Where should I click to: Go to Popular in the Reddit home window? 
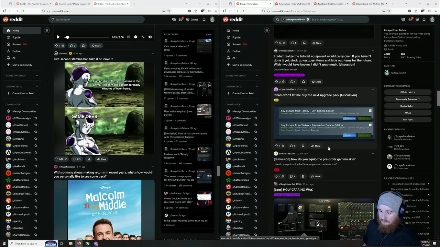(22, 37)
